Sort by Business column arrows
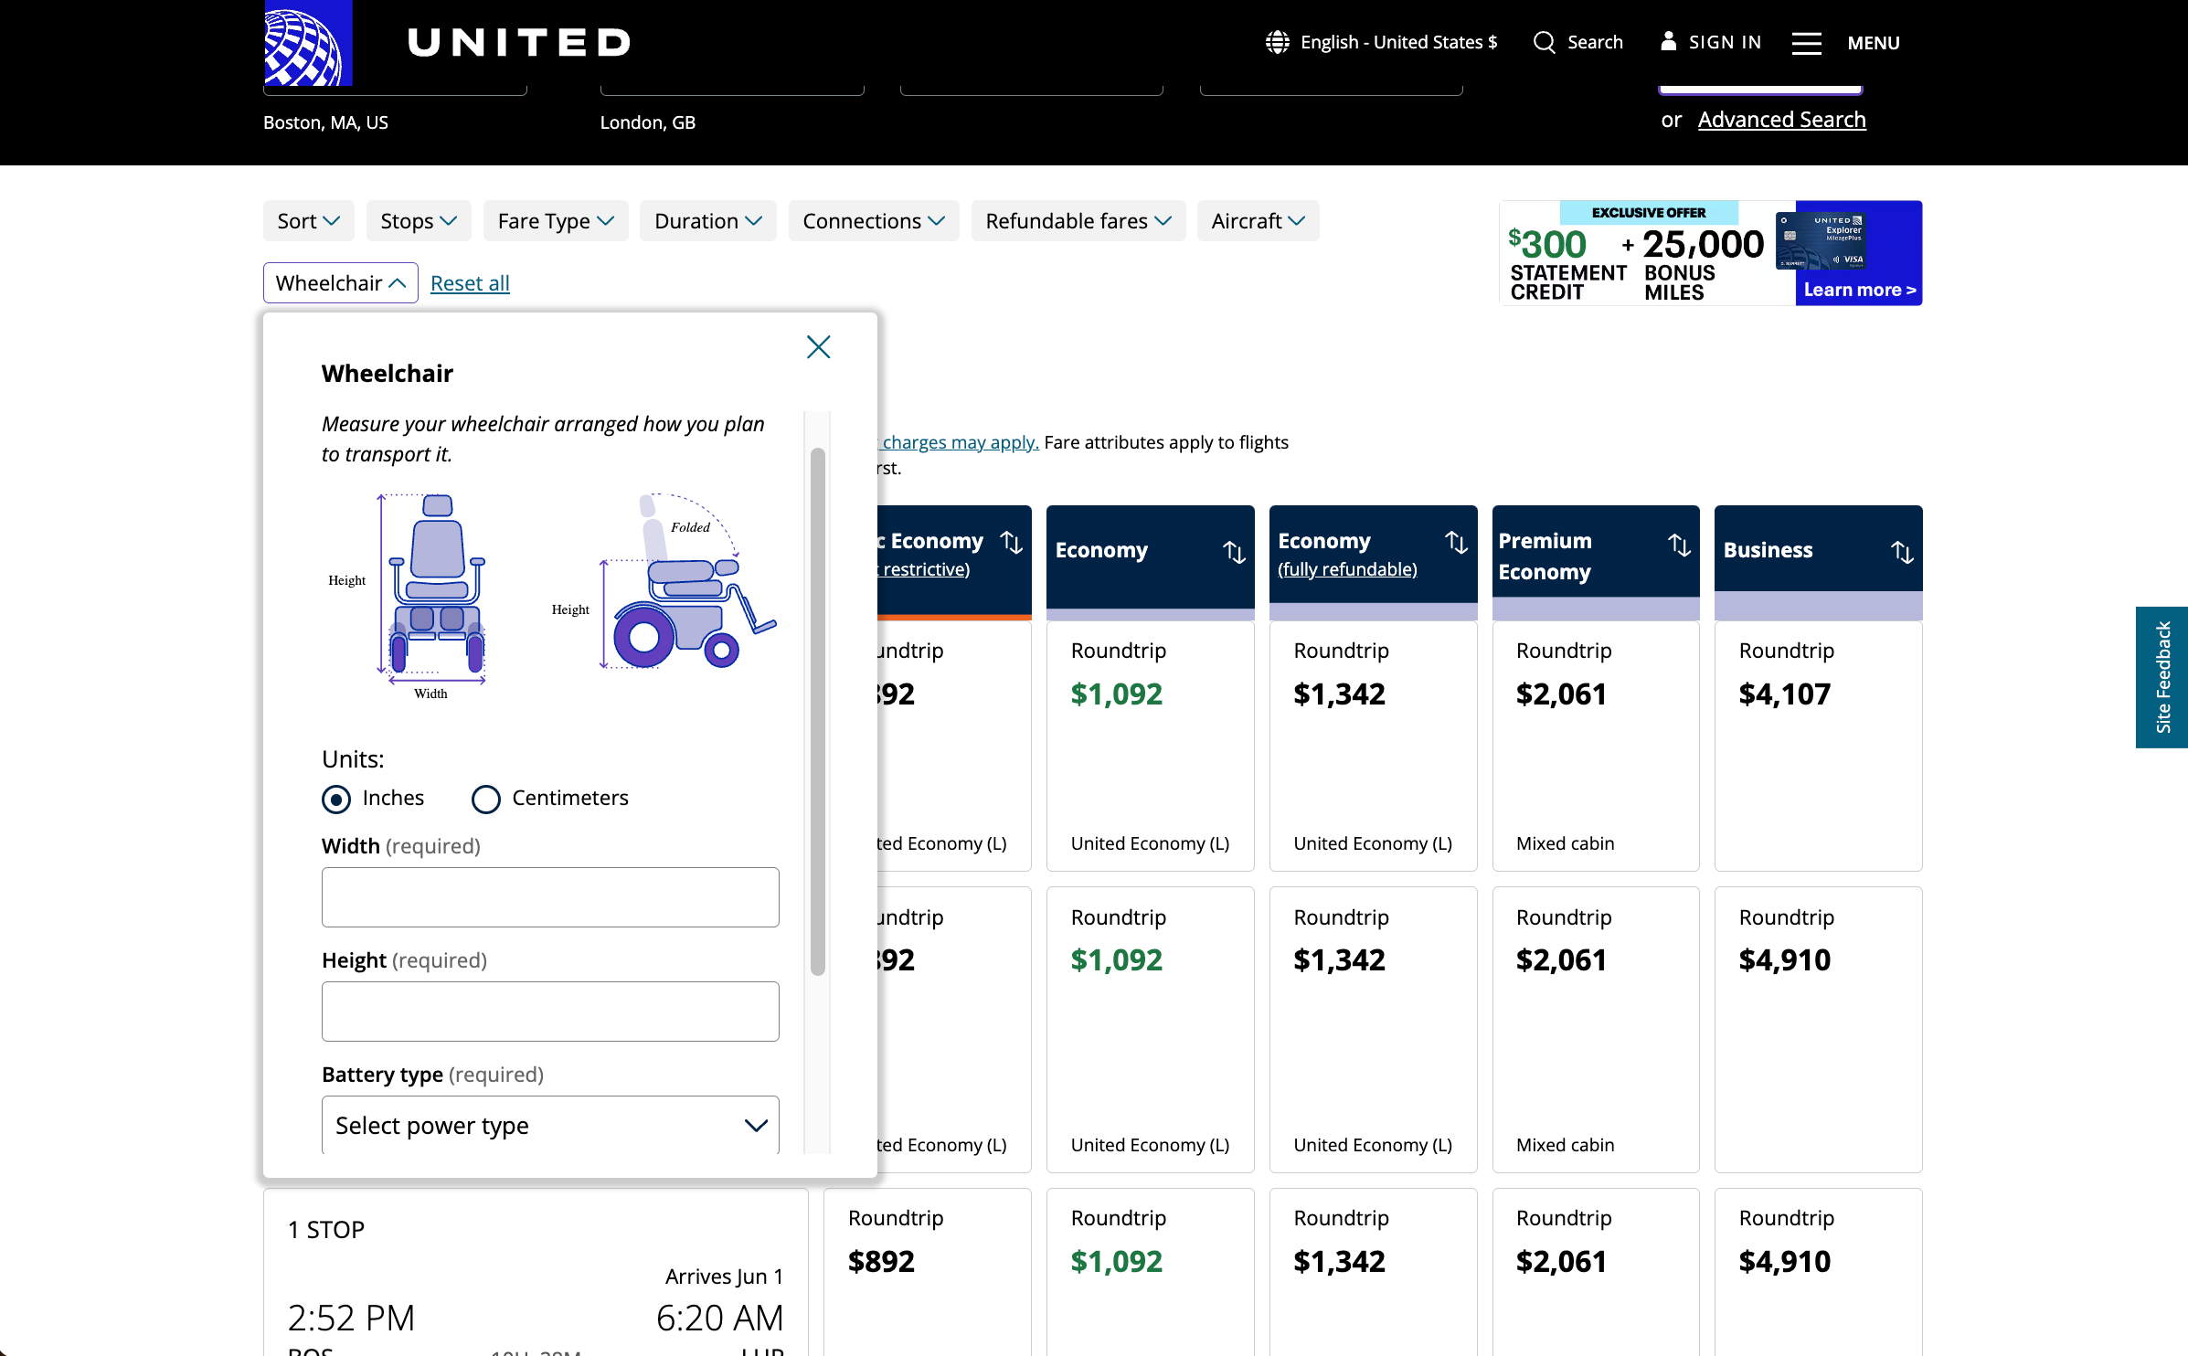The height and width of the screenshot is (1356, 2188). pyautogui.click(x=1902, y=551)
